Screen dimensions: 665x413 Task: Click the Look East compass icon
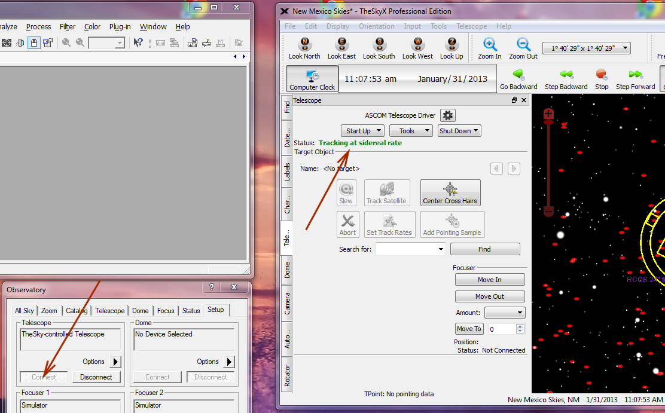tap(341, 44)
